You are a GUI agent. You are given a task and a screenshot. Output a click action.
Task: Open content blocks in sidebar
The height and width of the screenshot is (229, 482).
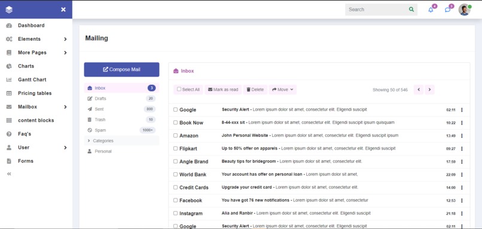pos(36,121)
